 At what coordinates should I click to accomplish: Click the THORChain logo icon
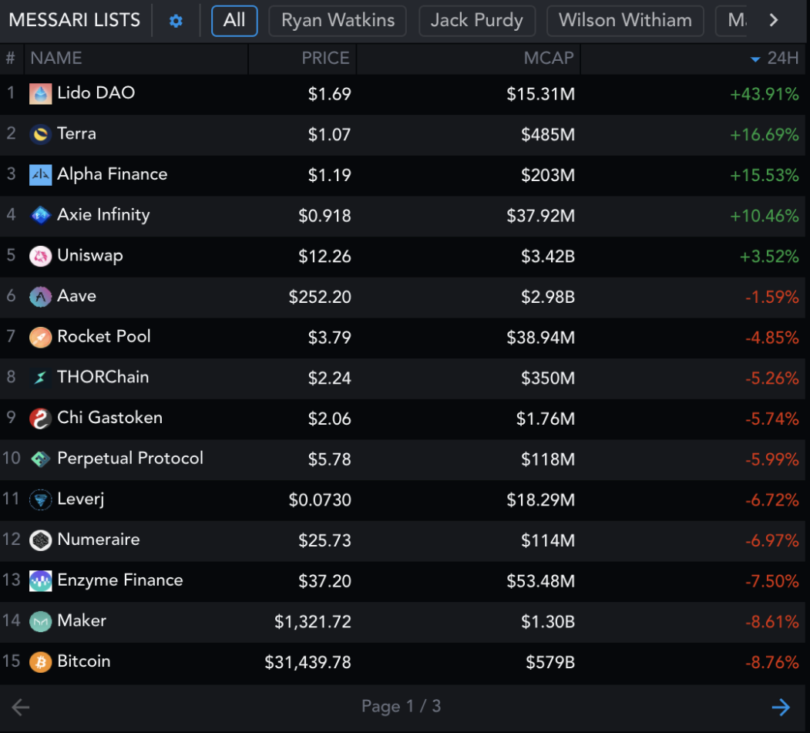coord(40,378)
